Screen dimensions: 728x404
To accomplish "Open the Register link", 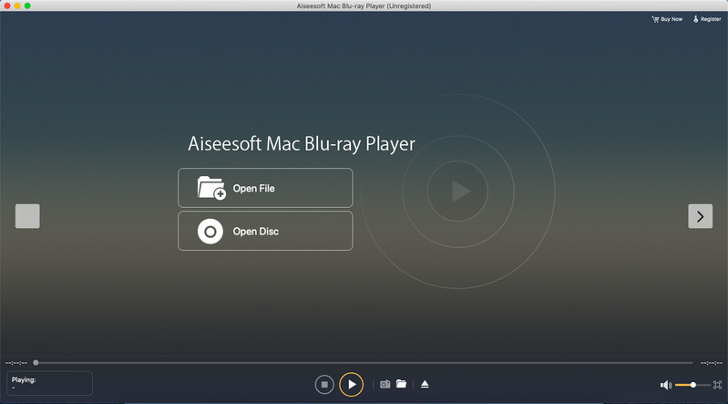I will point(707,19).
